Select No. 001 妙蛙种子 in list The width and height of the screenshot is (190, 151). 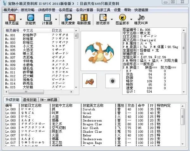pos(39,35)
